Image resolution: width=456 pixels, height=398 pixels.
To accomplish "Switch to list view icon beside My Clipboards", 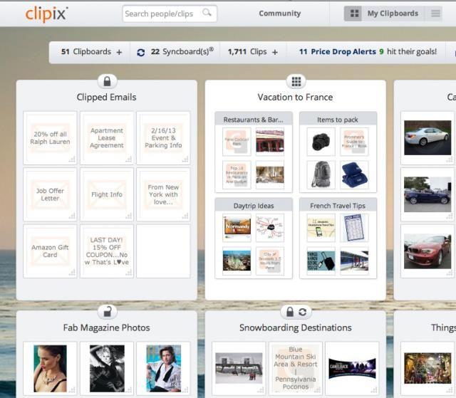I will pyautogui.click(x=435, y=14).
